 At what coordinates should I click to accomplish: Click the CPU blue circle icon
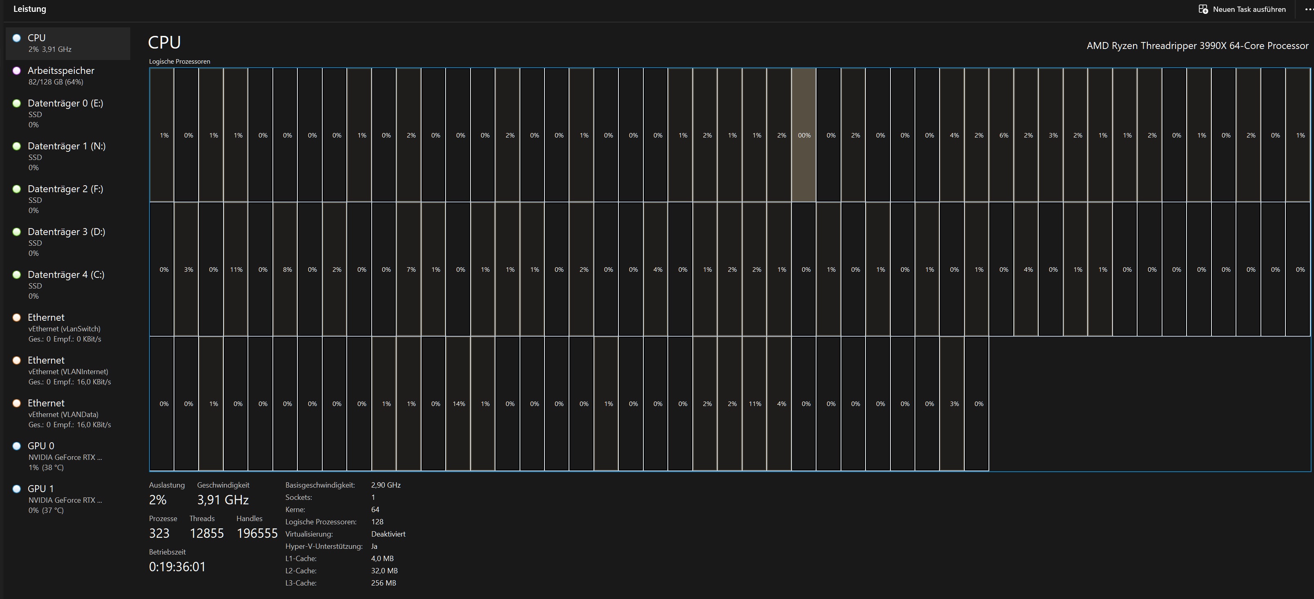tap(16, 38)
